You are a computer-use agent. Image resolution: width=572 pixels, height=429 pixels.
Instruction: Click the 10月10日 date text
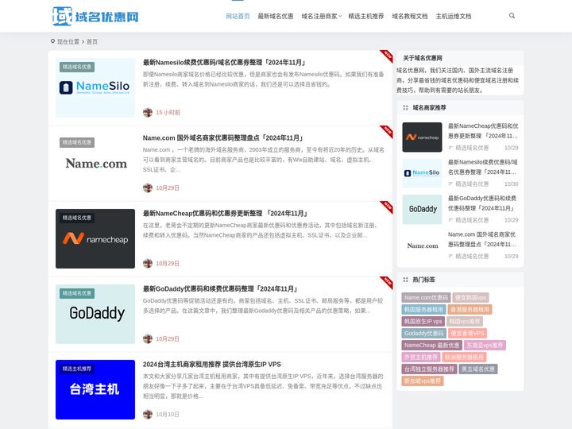pyautogui.click(x=168, y=415)
